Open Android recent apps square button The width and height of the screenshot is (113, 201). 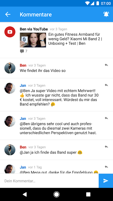(x=88, y=194)
